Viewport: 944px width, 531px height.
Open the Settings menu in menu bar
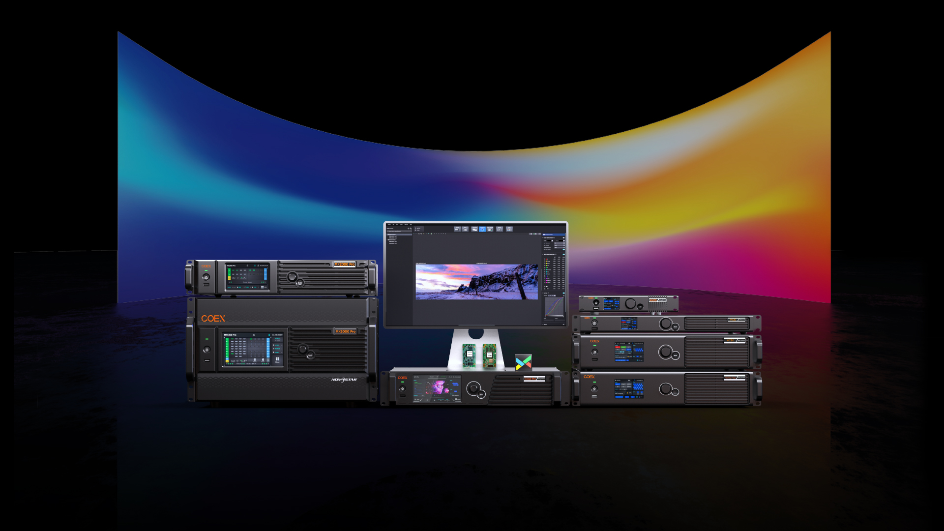click(x=406, y=225)
